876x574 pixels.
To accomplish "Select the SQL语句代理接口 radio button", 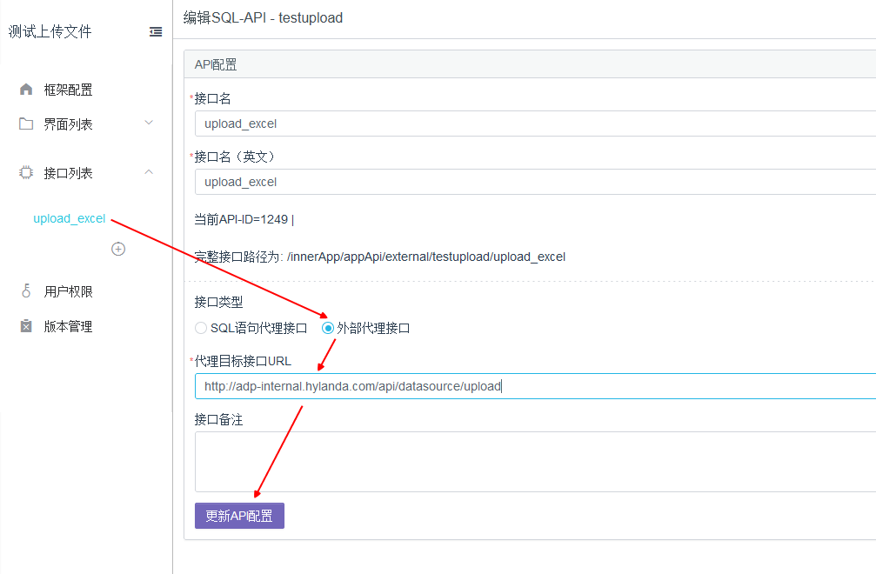I will pos(201,329).
